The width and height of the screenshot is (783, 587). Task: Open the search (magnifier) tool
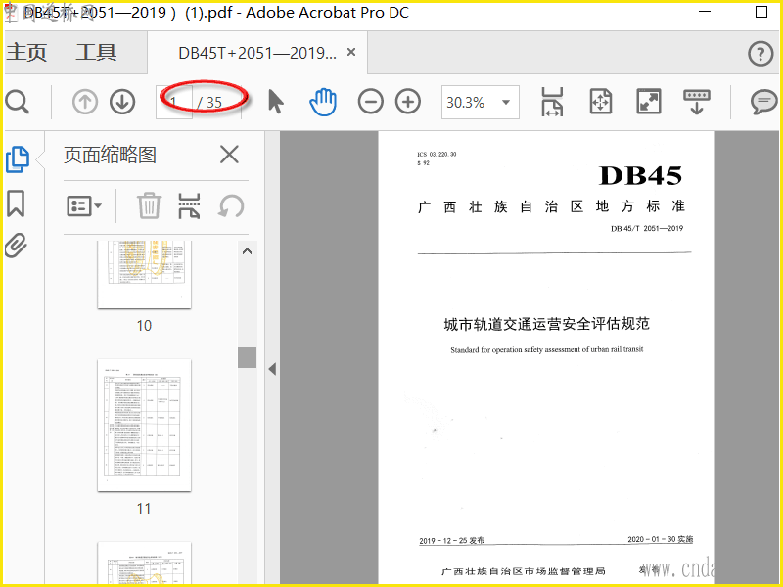[18, 103]
